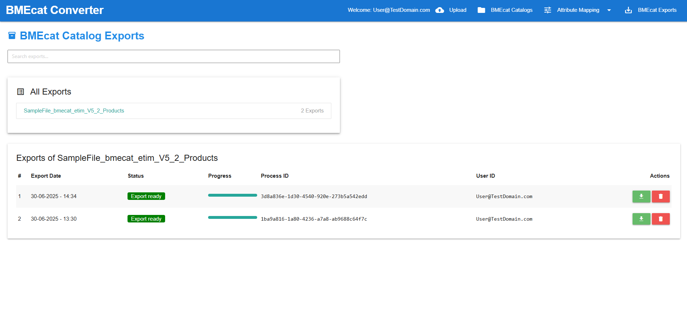The width and height of the screenshot is (687, 336).
Task: Click the Export ready badge in row 2
Action: click(x=146, y=219)
